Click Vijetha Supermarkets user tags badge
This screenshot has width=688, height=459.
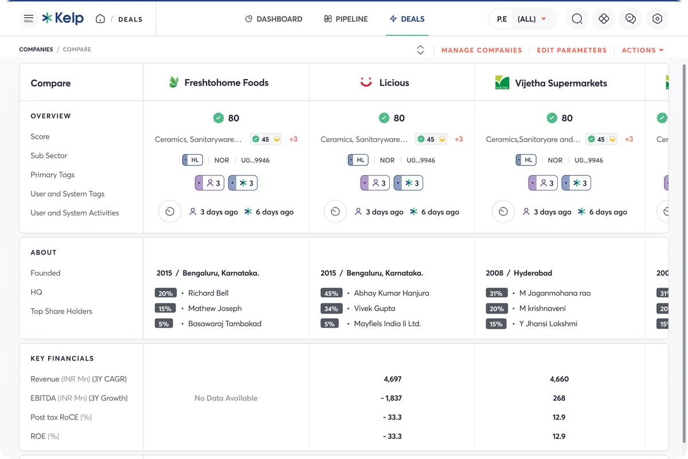click(543, 183)
